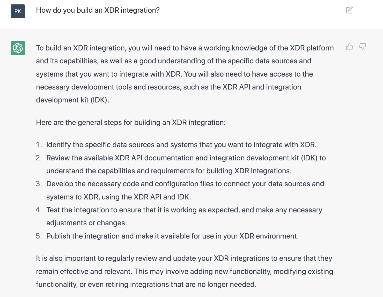Viewport: 383px width, 297px height.
Task: Select step 'Review the available XDR API documentation'
Action: pos(186,164)
